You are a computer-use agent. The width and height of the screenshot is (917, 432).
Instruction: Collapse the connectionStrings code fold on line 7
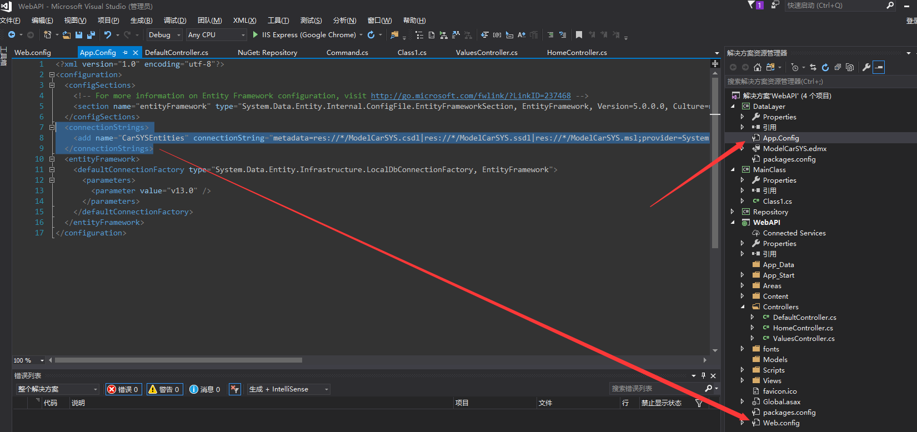pyautogui.click(x=52, y=127)
